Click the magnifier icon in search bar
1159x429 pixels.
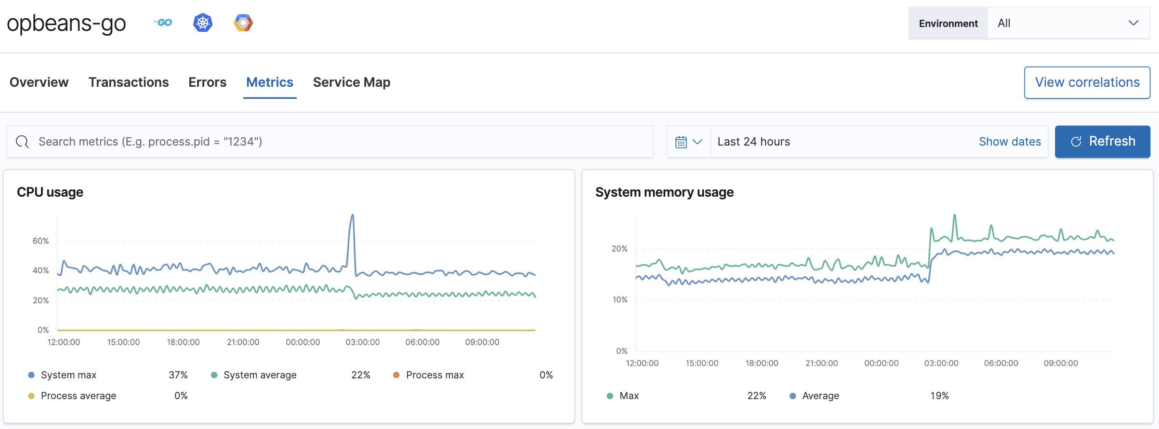point(22,142)
